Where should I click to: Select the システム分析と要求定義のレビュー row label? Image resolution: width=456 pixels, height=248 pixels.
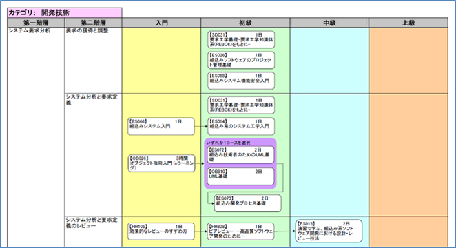(92, 223)
